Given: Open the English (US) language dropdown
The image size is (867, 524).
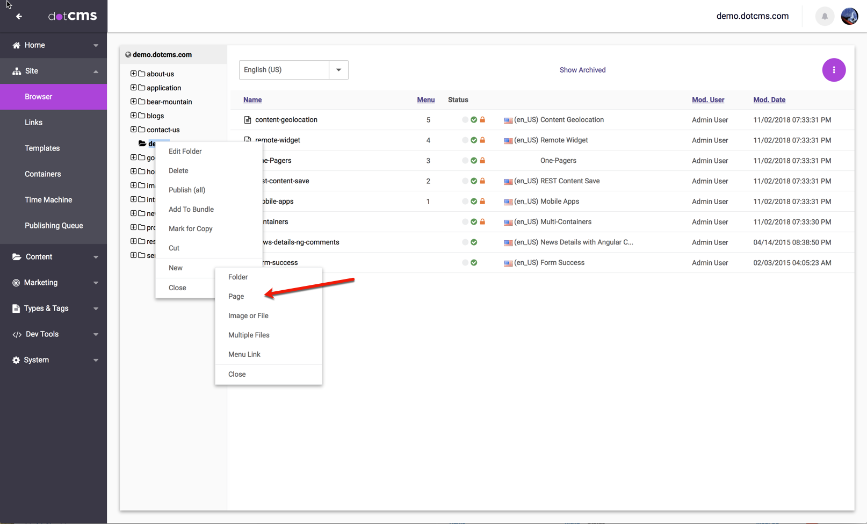Looking at the screenshot, I should tap(338, 70).
